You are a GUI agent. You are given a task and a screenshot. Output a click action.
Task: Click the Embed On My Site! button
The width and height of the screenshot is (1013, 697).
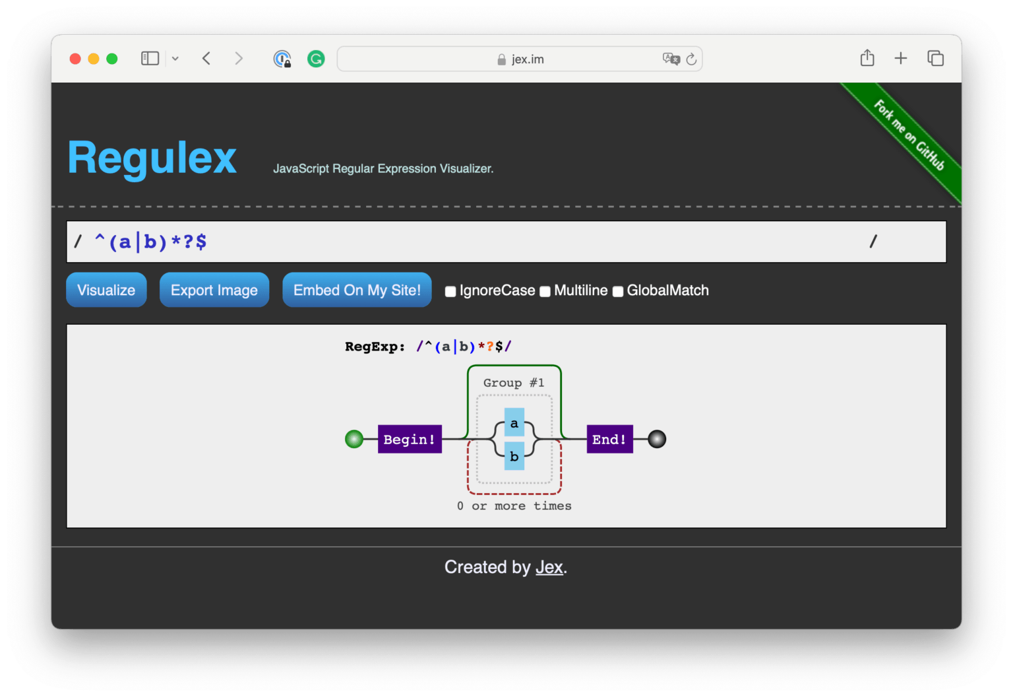pos(357,290)
